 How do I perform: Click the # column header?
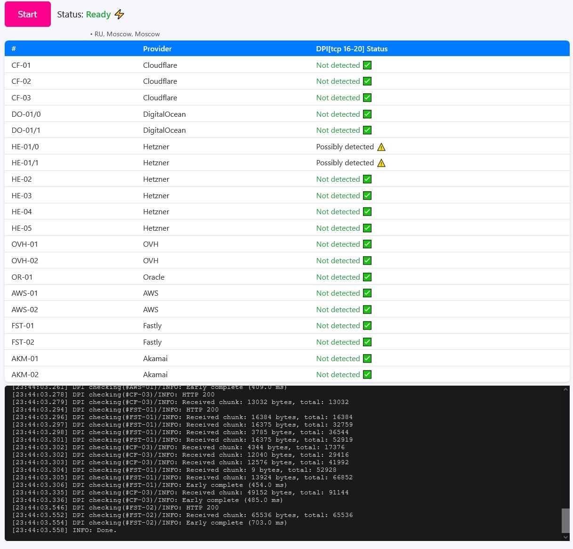(x=14, y=49)
